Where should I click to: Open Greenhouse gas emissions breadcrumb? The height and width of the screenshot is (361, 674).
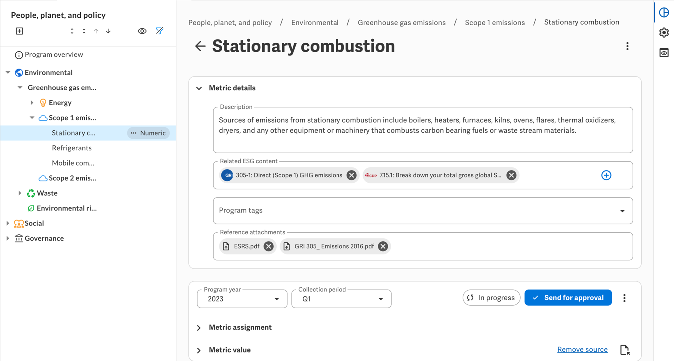point(402,22)
